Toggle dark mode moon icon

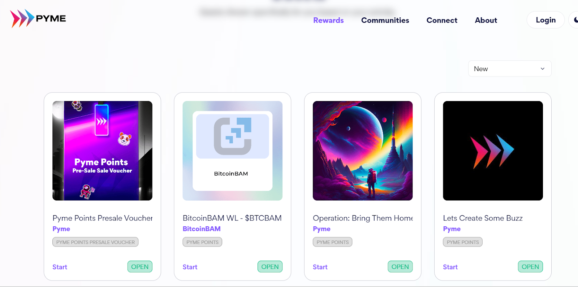point(575,20)
